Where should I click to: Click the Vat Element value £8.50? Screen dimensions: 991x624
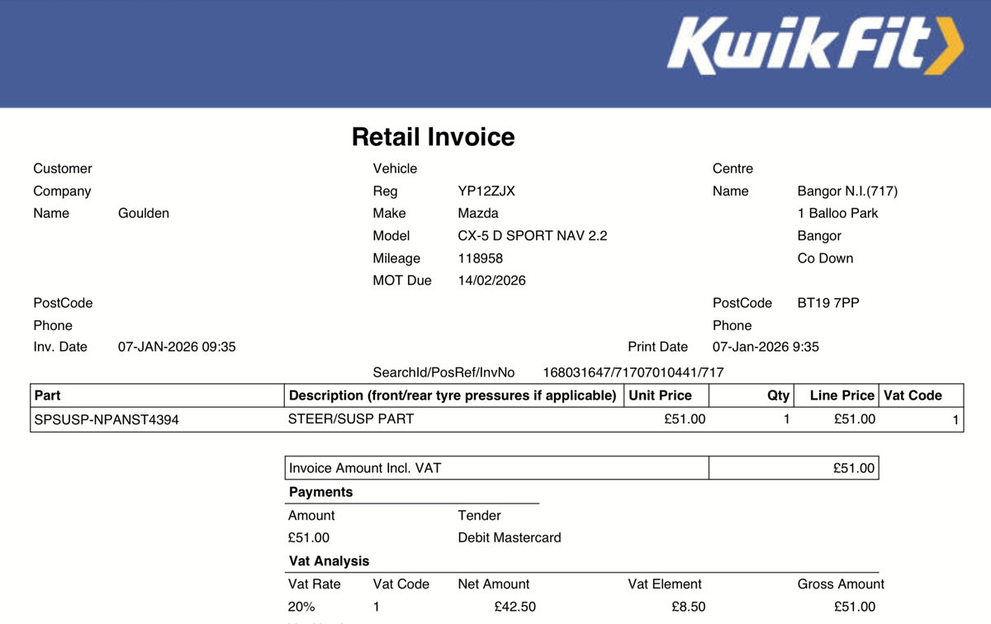click(688, 607)
